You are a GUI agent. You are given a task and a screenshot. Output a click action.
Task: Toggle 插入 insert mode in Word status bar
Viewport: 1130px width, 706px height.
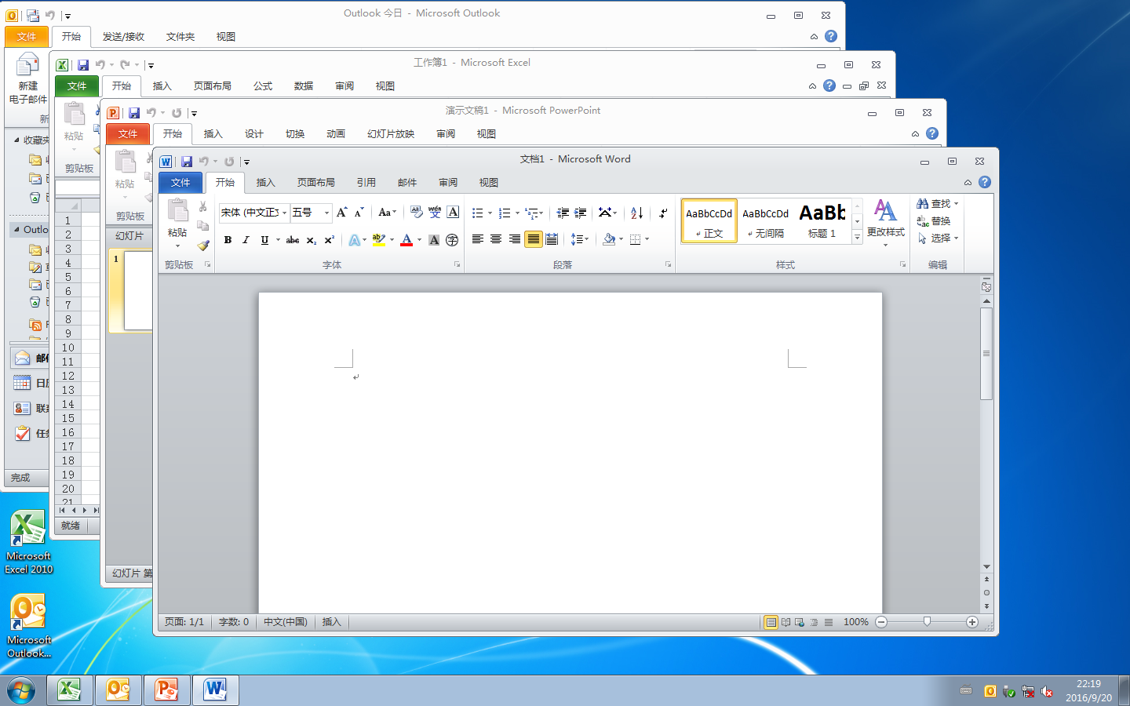coord(332,622)
